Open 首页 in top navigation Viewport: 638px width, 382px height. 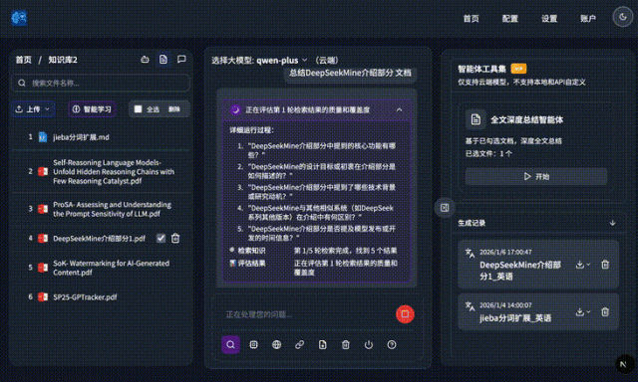tap(471, 19)
